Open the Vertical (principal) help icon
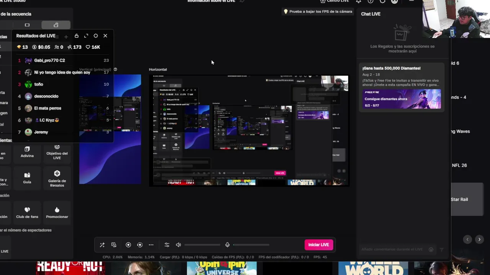The width and height of the screenshot is (490, 275). (x=115, y=70)
